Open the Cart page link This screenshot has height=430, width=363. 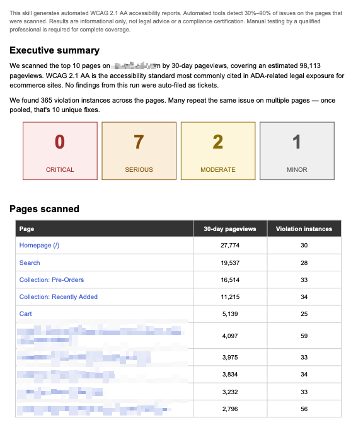click(x=26, y=314)
